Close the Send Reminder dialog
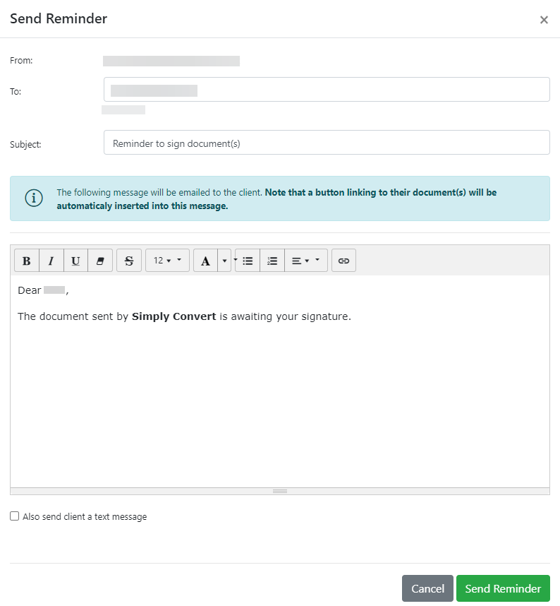 tap(544, 20)
